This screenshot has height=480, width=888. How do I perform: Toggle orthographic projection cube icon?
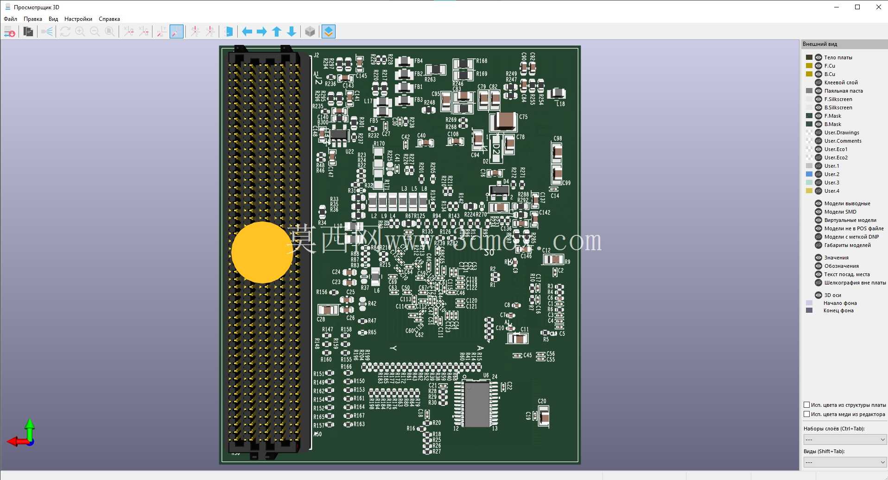(x=310, y=32)
